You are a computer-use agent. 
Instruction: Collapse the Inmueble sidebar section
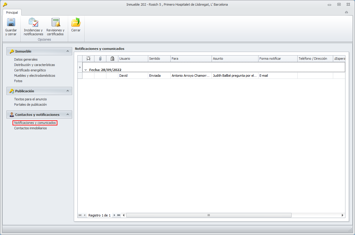click(x=68, y=51)
